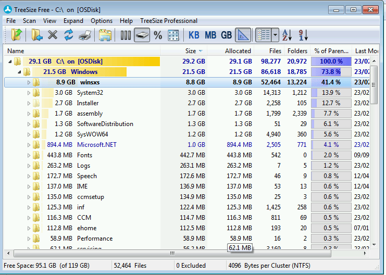Switch size unit to MB

point(210,35)
